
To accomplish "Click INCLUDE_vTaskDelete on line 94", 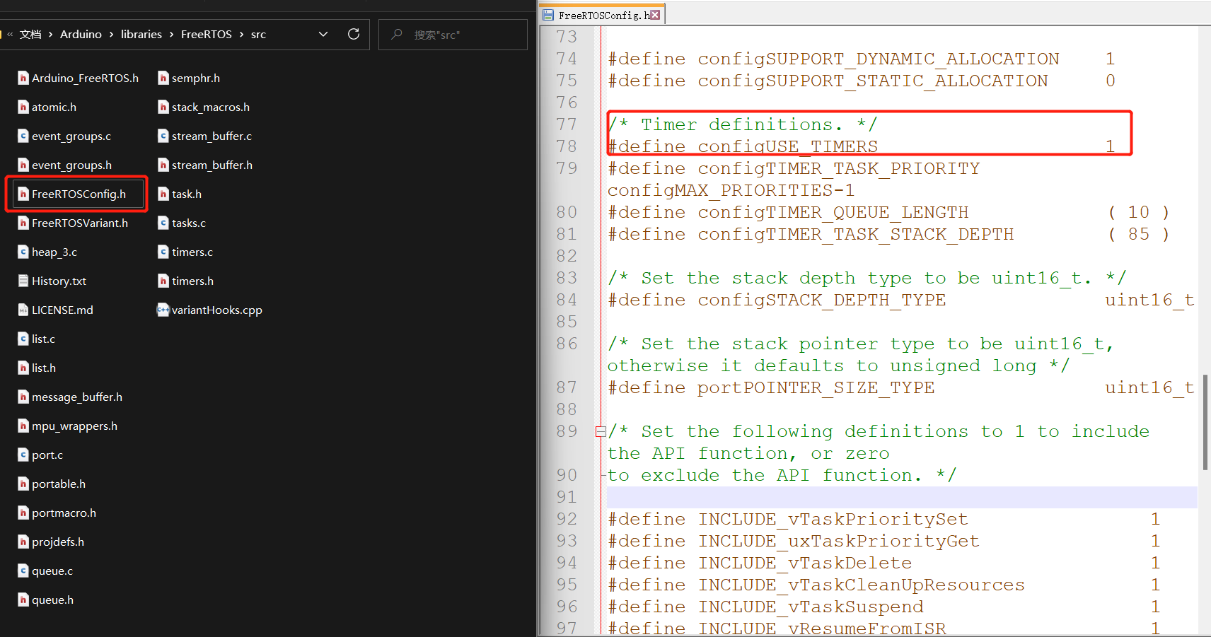I will click(806, 563).
